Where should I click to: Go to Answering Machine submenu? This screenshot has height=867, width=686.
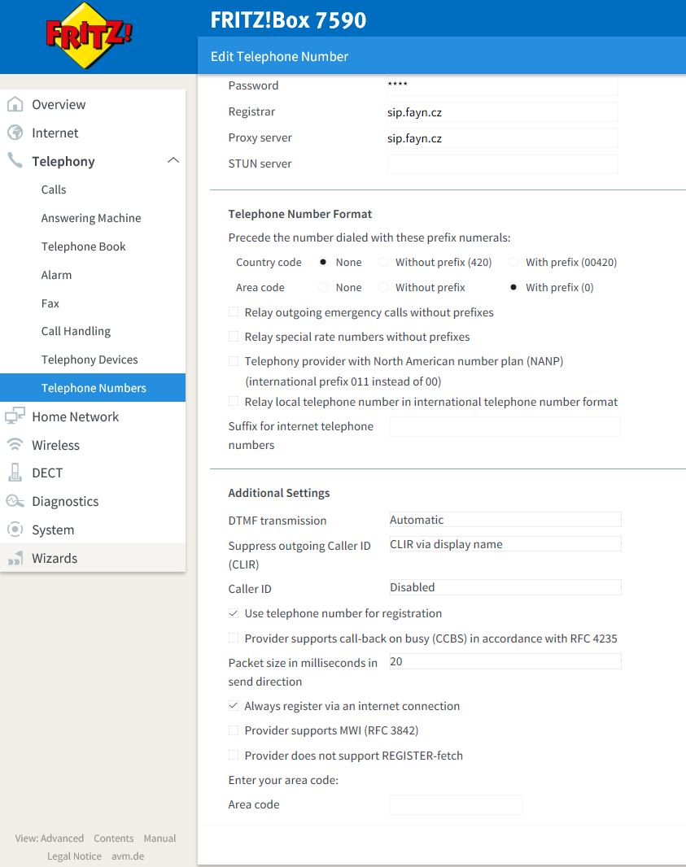click(93, 218)
